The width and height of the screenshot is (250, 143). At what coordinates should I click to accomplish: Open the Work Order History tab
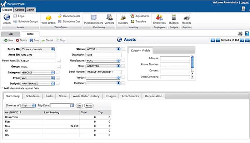point(86,96)
